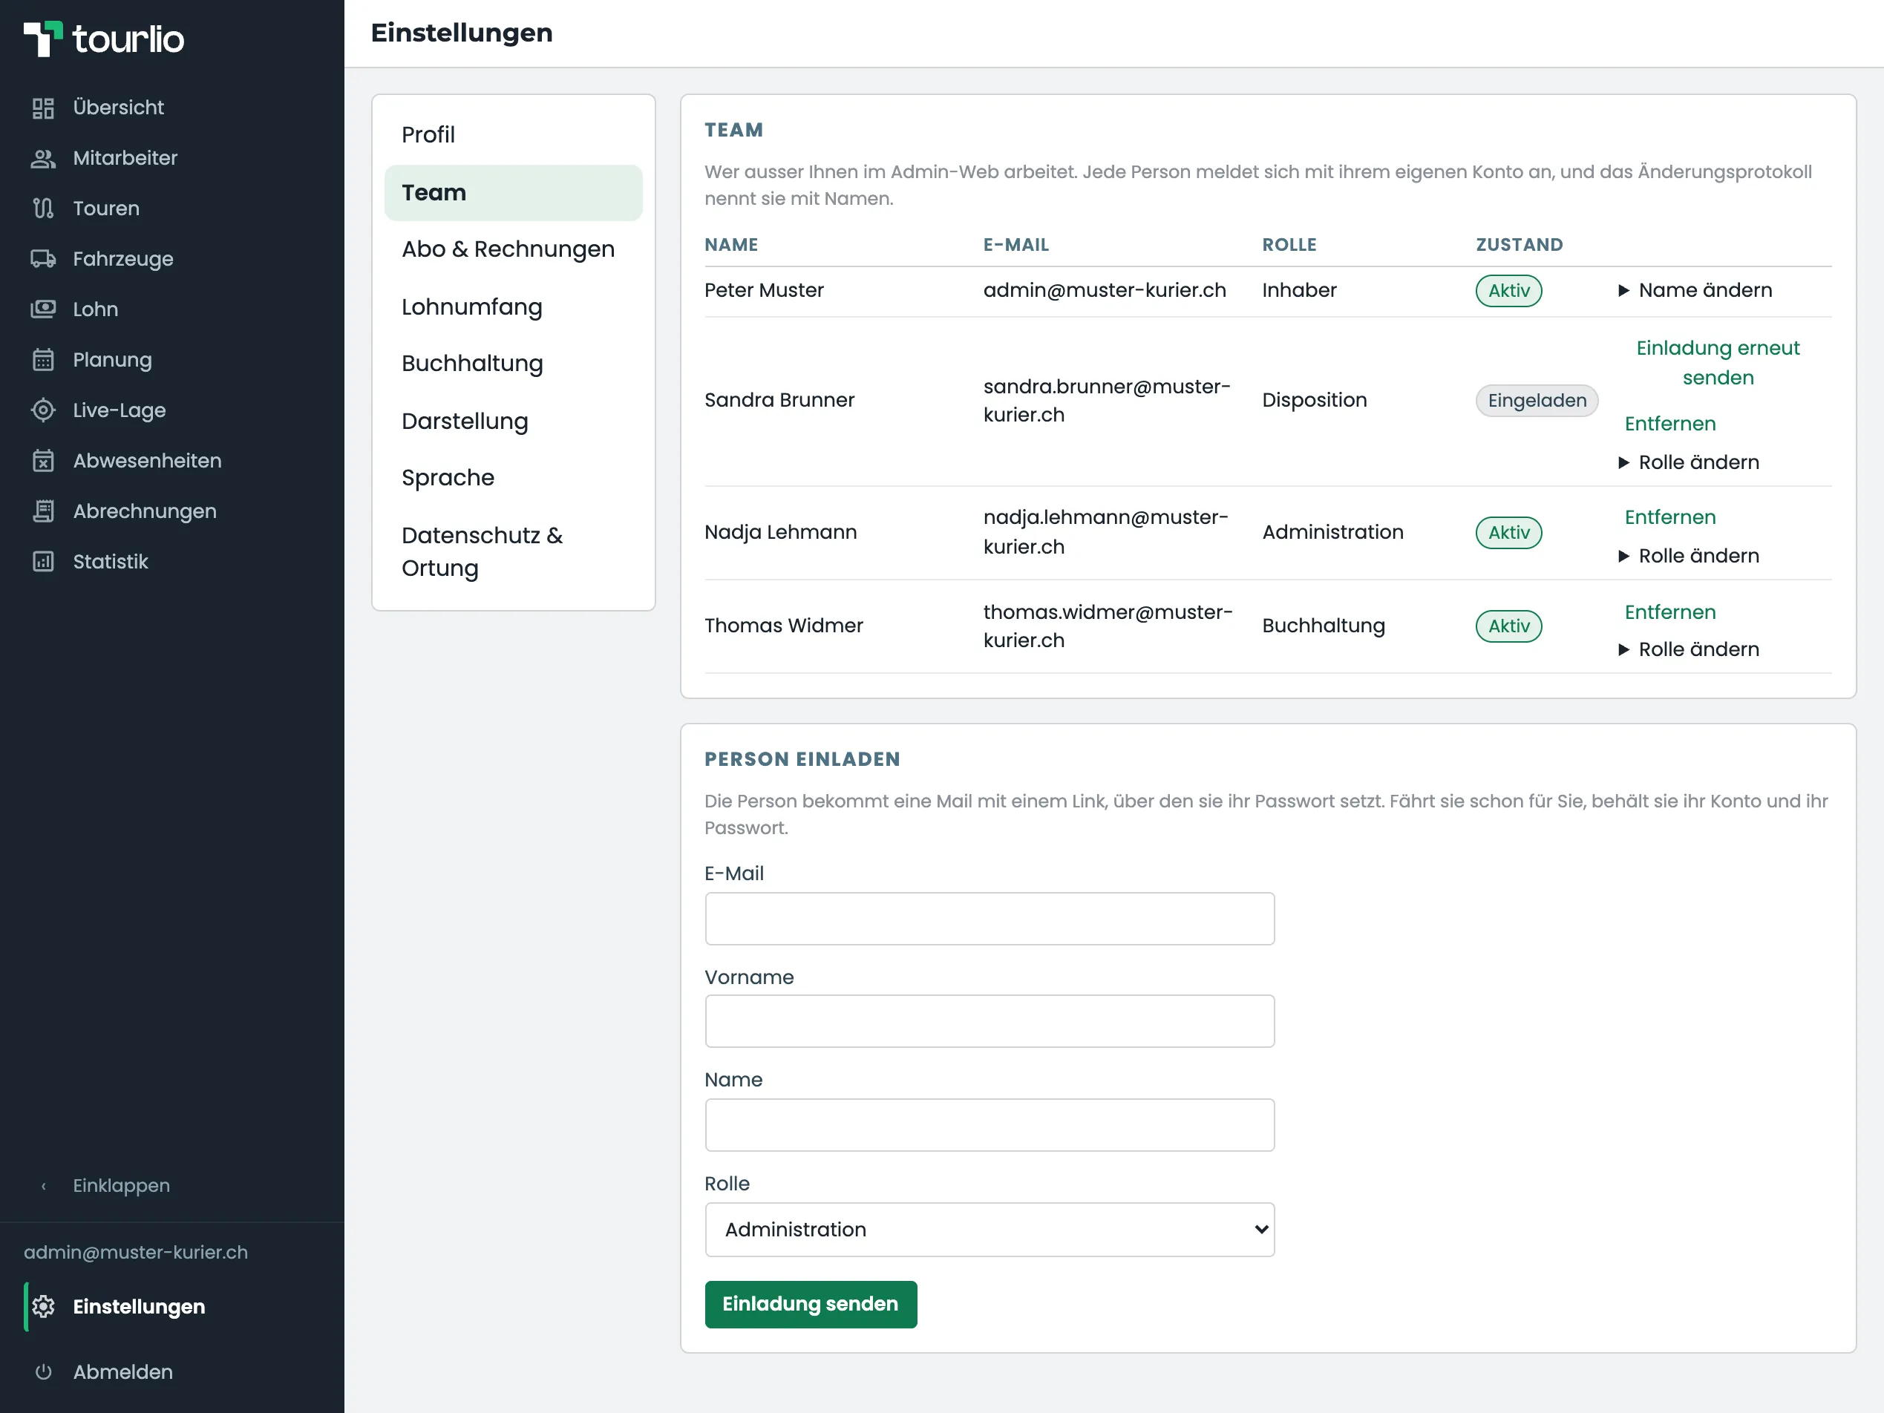Open Datenschutz & Ortung settings
Viewport: 1884px width, 1413px height.
tap(514, 552)
